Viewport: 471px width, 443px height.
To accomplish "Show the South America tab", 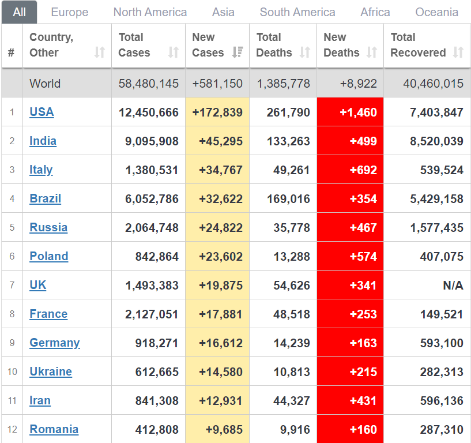I will (x=297, y=12).
